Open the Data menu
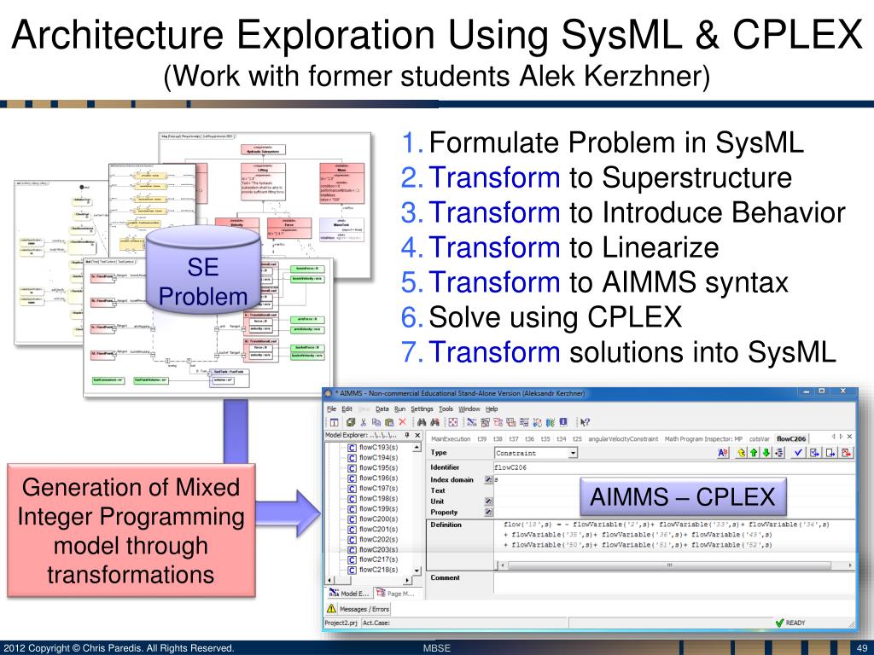 [382, 409]
